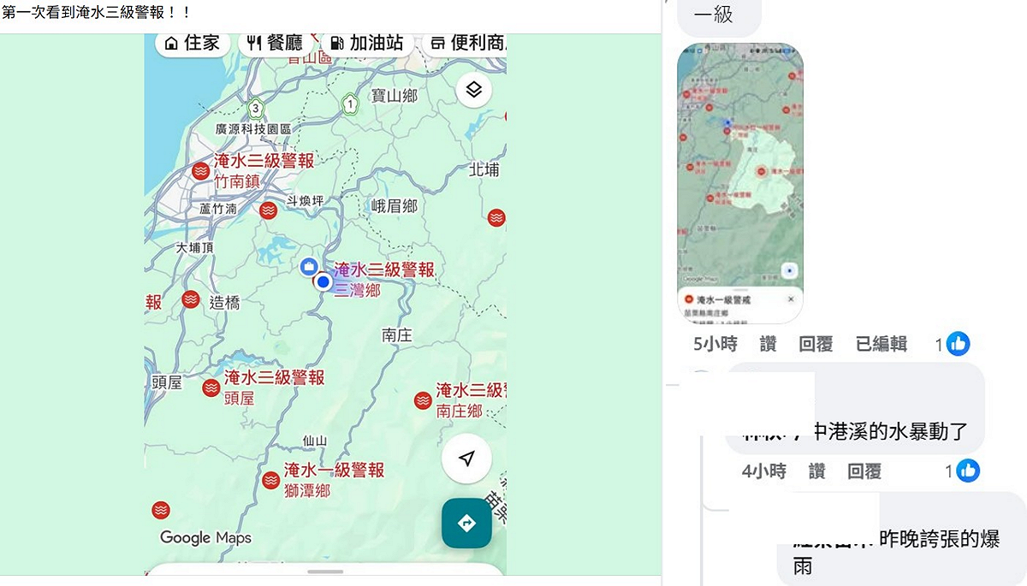The image size is (1027, 586).
Task: Click the 仙山 map label
Action: click(x=314, y=441)
